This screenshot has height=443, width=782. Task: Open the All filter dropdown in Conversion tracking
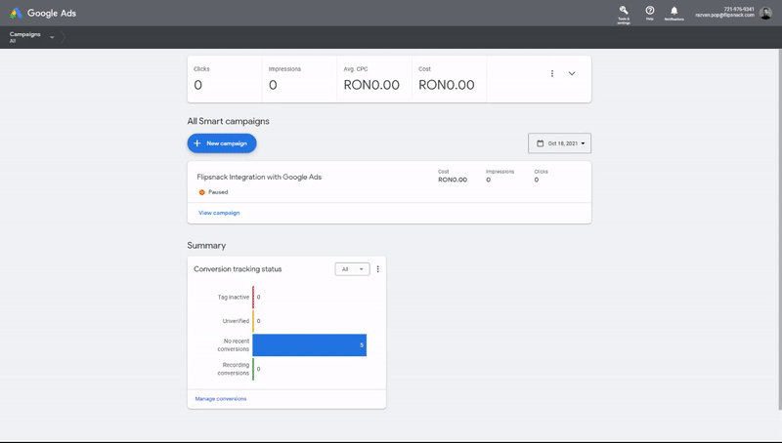pos(352,269)
